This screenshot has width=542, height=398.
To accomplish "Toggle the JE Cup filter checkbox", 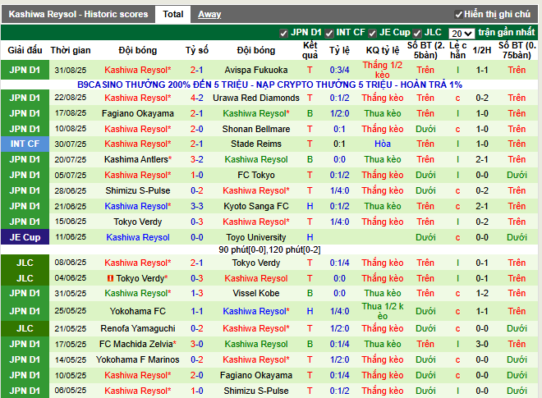I will click(372, 33).
